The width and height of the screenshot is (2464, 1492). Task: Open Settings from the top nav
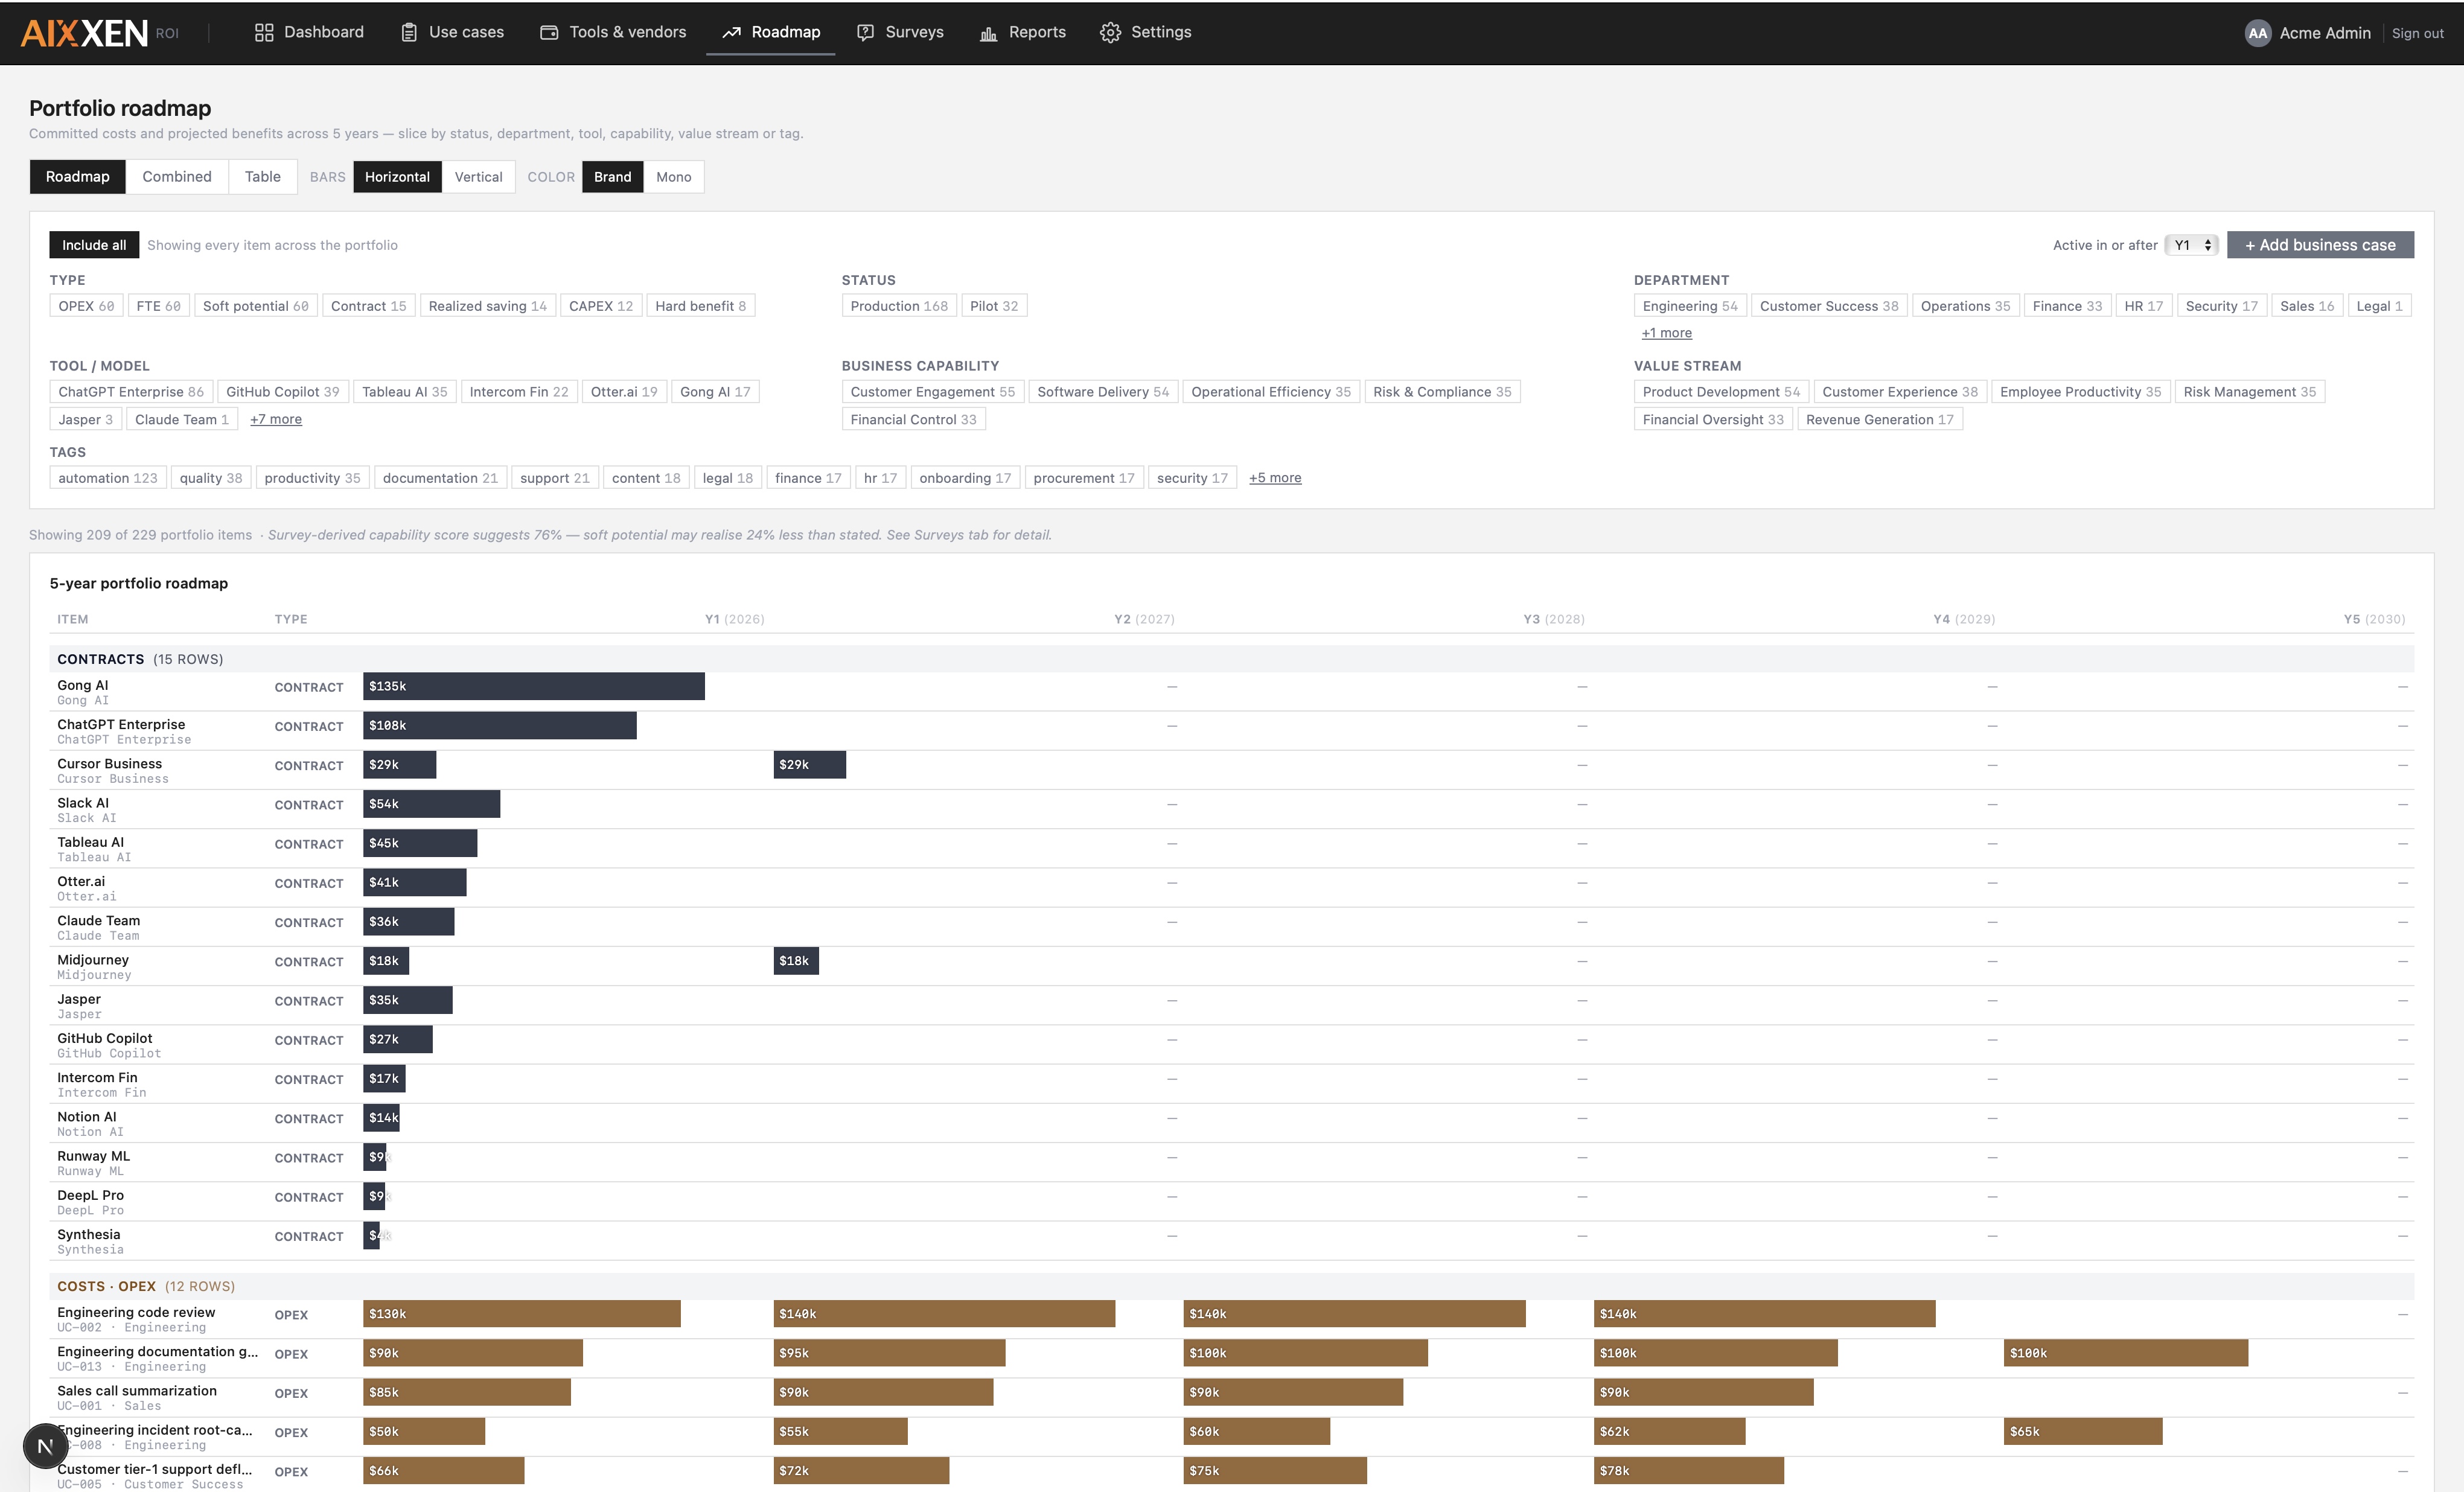point(1146,32)
